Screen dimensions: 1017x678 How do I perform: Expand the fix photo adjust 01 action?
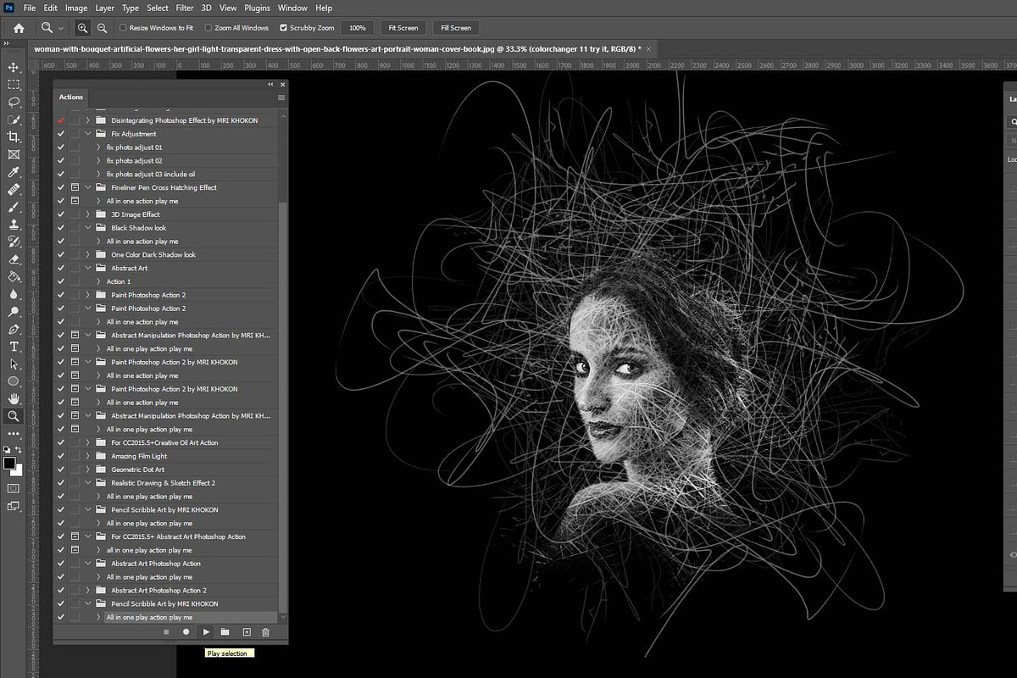(x=98, y=147)
